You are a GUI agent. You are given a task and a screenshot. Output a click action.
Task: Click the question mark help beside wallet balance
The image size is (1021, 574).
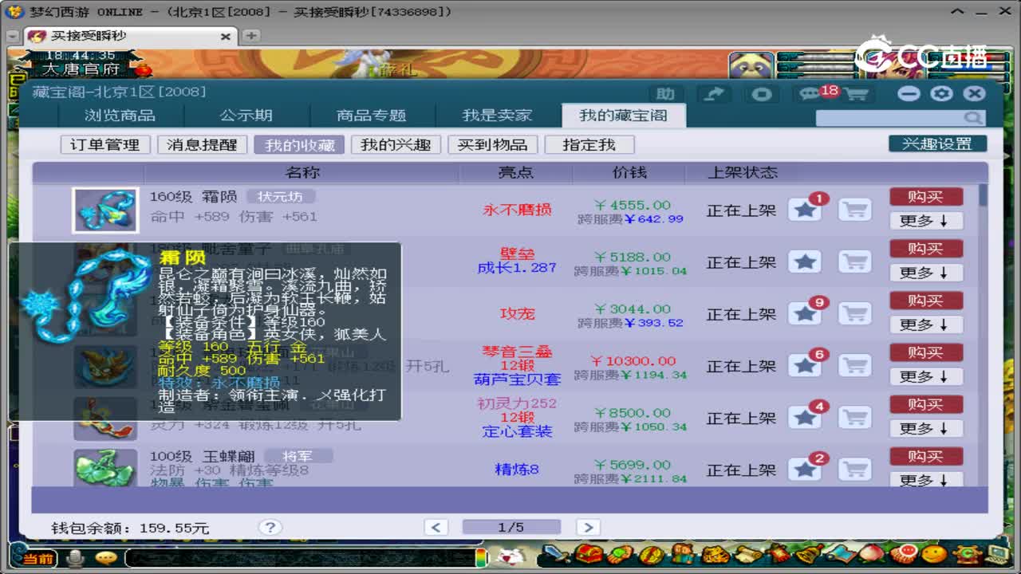[270, 527]
